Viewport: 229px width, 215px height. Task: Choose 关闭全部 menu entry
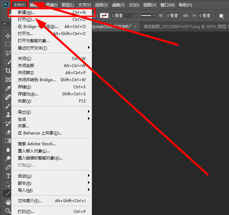point(51,65)
